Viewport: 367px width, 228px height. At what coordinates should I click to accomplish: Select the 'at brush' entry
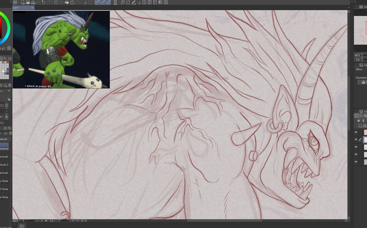coord(4,173)
